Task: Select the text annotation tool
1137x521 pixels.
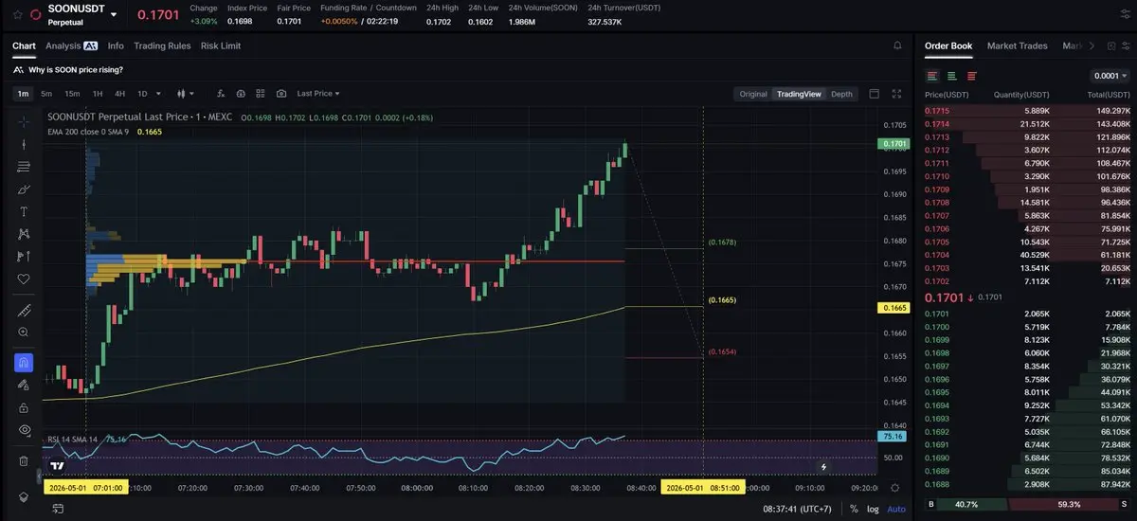Action: 24,211
